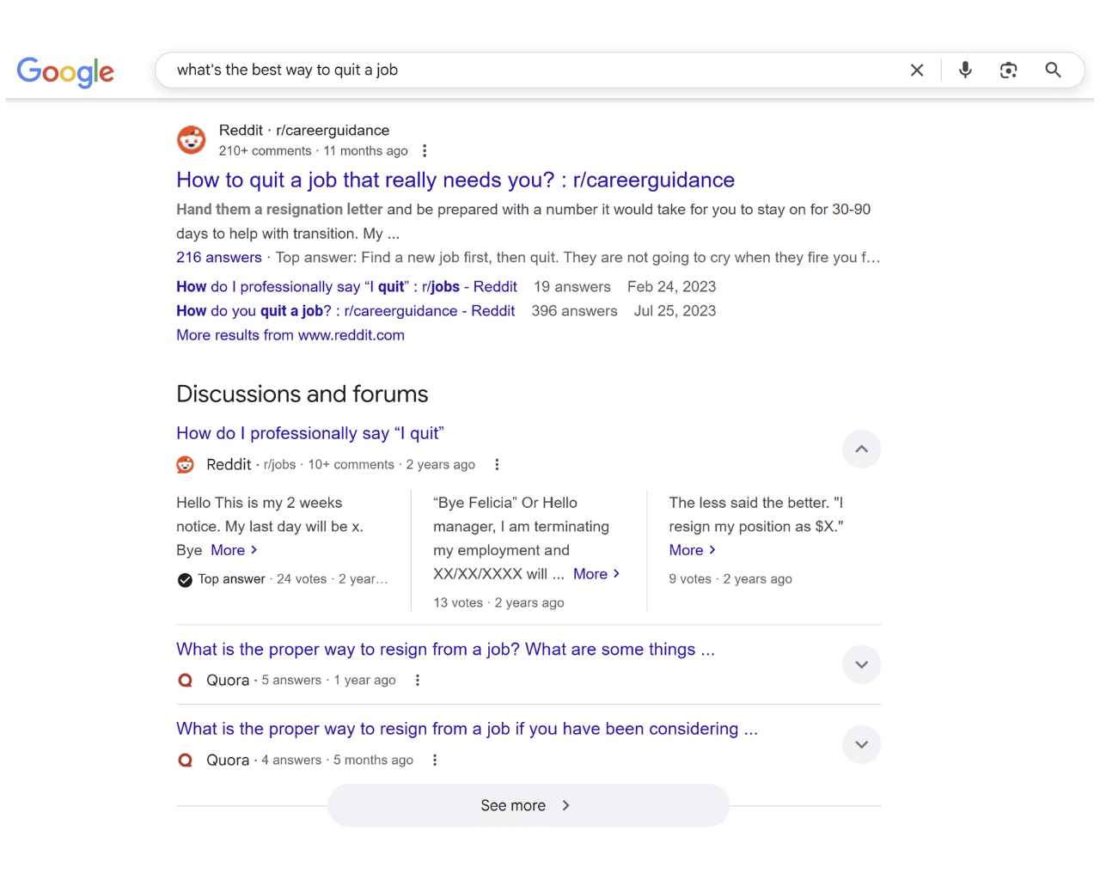Click the Reddit logo next to the r/jobs discussion
Screen dimensions: 1100x880
[x=185, y=464]
